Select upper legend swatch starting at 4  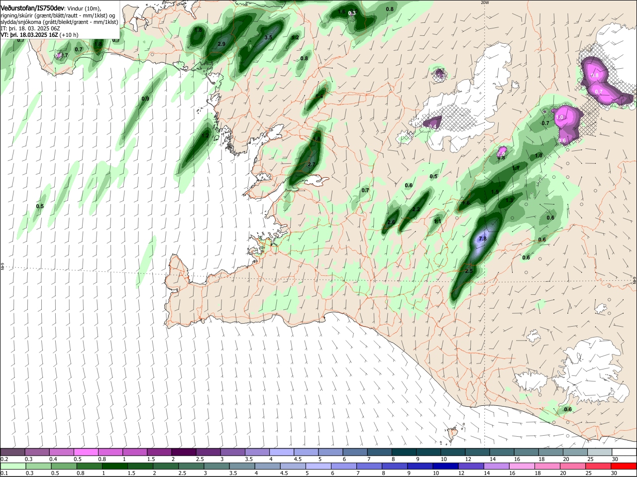(281, 452)
